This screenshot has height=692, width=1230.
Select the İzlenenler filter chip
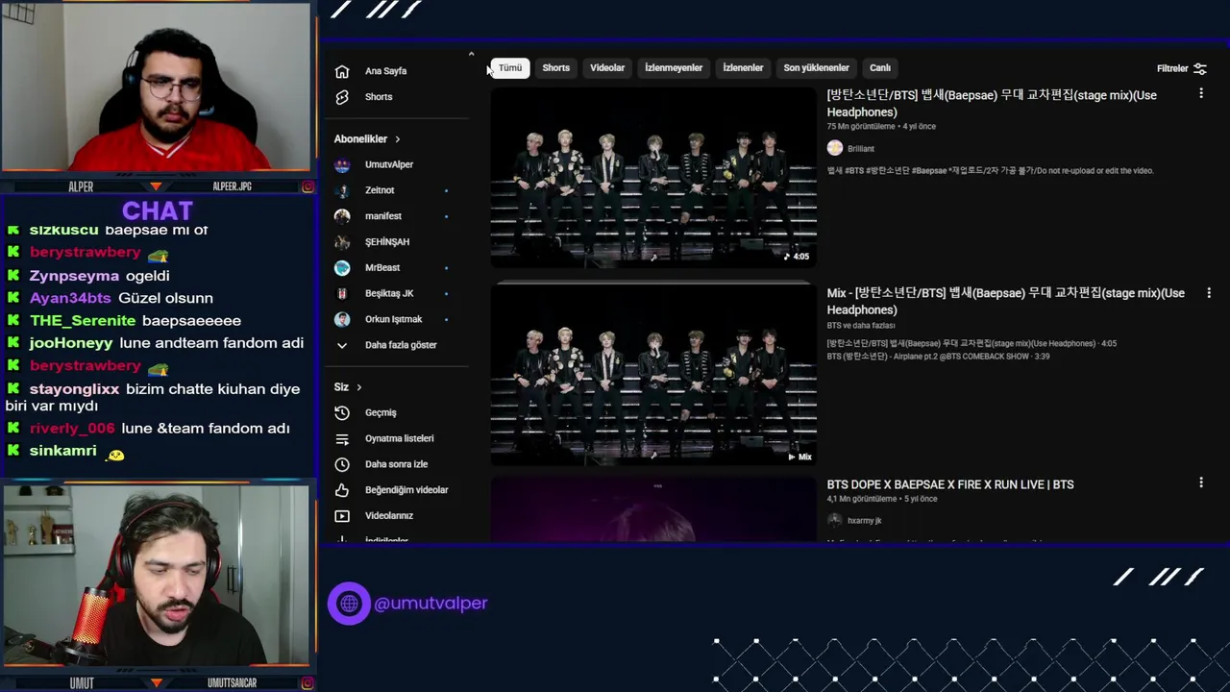click(743, 68)
